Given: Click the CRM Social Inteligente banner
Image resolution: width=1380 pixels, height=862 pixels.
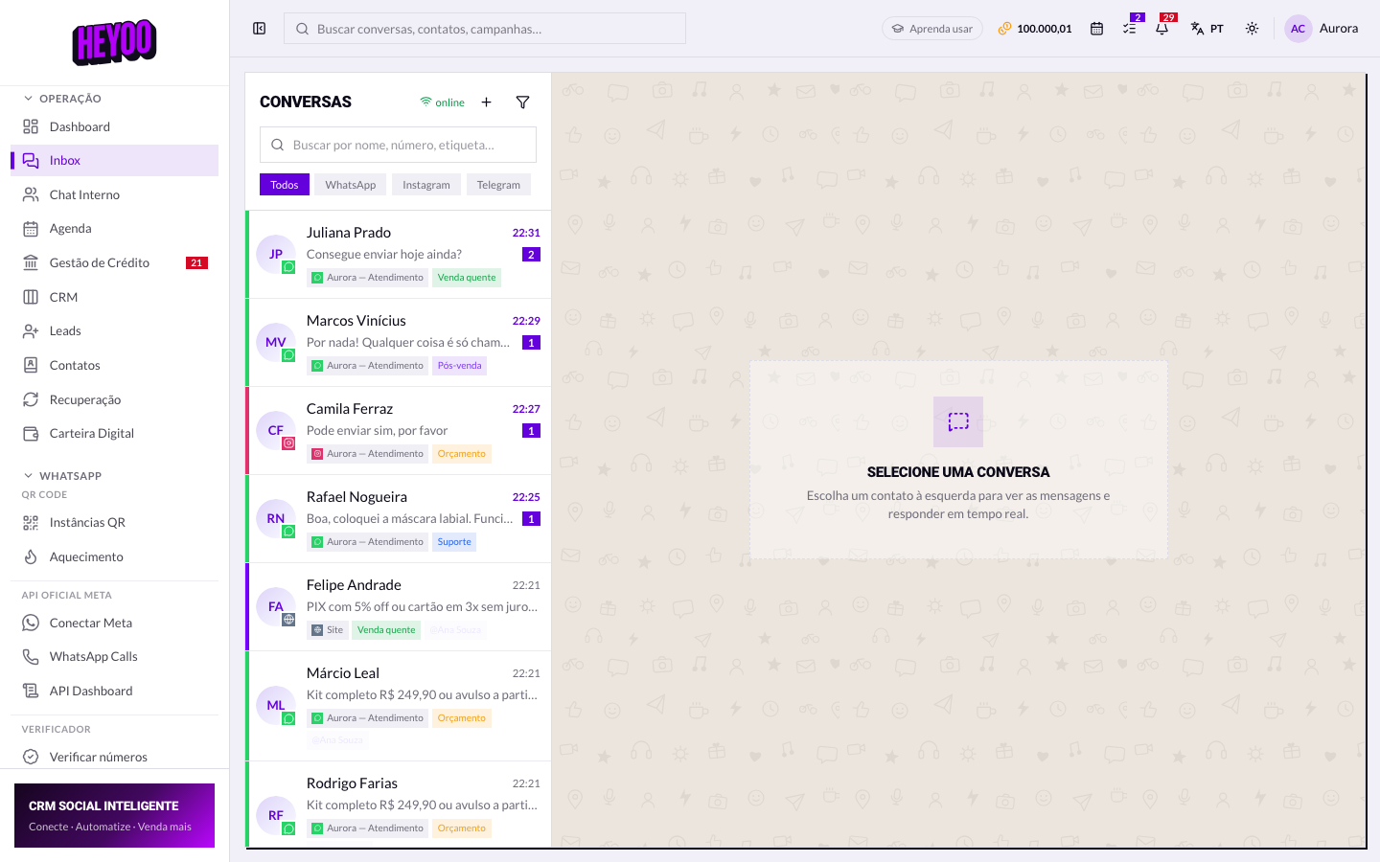Looking at the screenshot, I should click(114, 815).
